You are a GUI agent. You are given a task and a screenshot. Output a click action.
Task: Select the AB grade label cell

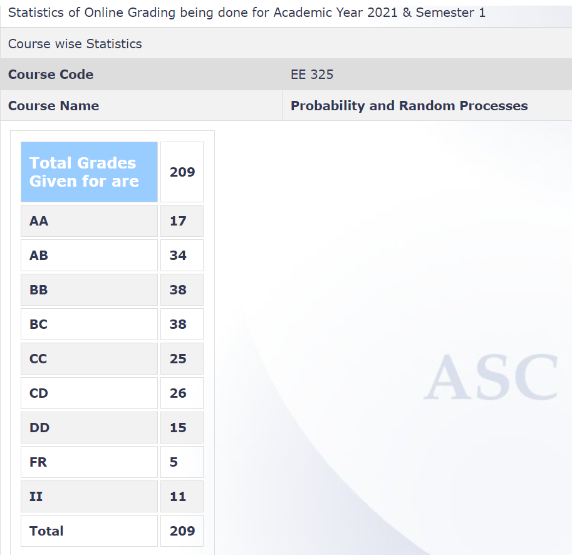click(x=89, y=256)
